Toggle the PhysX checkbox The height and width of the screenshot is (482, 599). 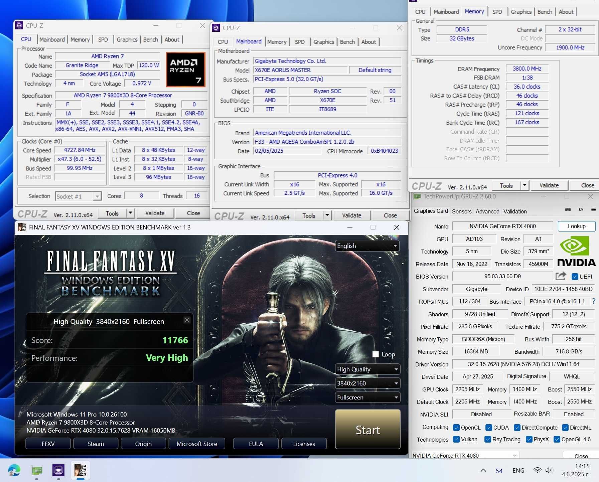click(529, 439)
